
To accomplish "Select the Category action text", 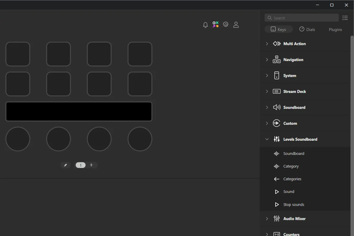I will 291,166.
